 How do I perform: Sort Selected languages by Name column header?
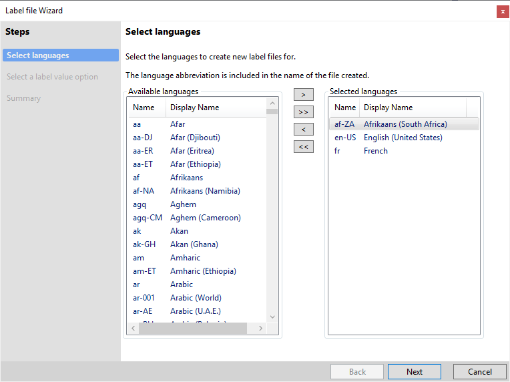click(x=345, y=108)
